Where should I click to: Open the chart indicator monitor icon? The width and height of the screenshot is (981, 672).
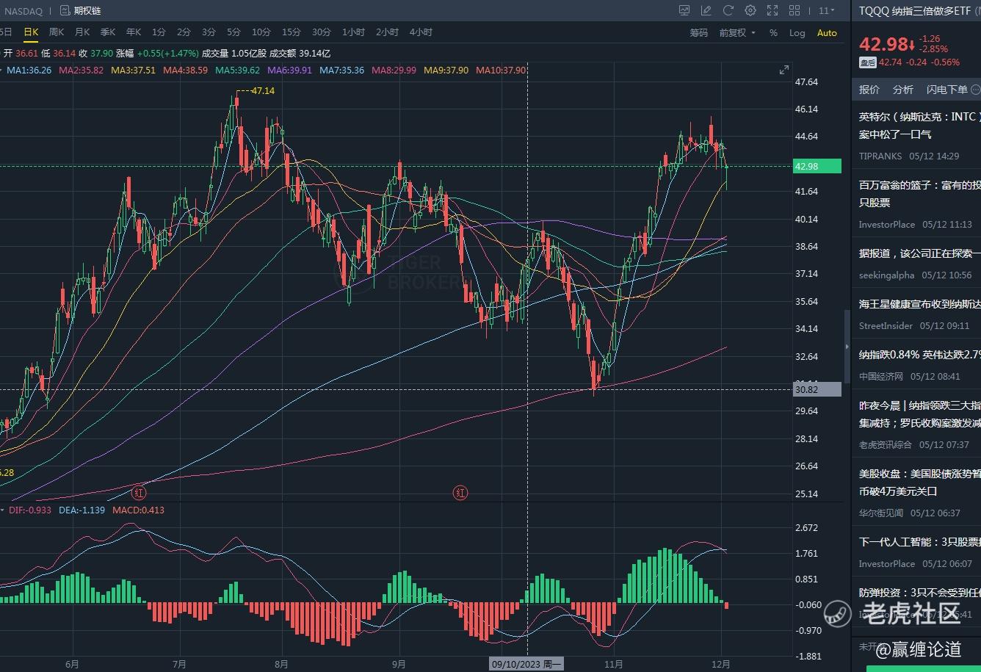point(684,10)
